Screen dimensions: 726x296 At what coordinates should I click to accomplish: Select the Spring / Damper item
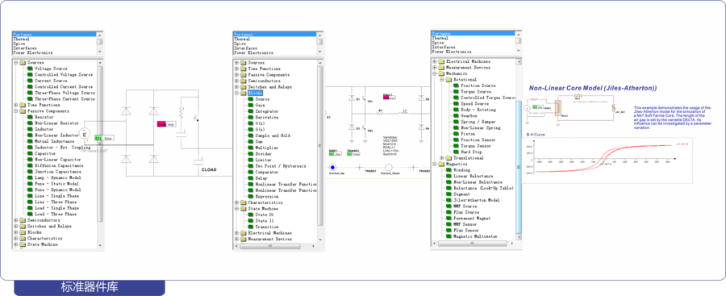(x=478, y=122)
